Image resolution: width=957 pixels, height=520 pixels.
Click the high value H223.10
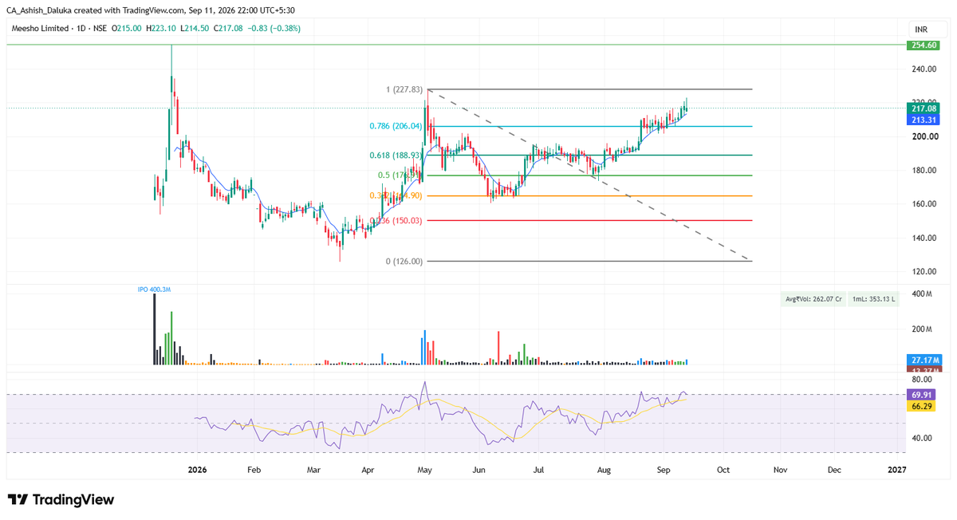[162, 28]
